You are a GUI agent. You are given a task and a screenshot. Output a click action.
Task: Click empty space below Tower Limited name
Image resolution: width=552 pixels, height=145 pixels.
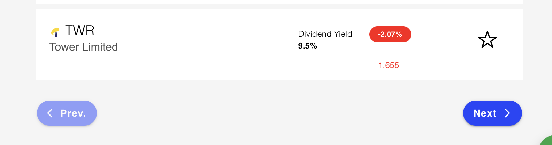point(84,68)
